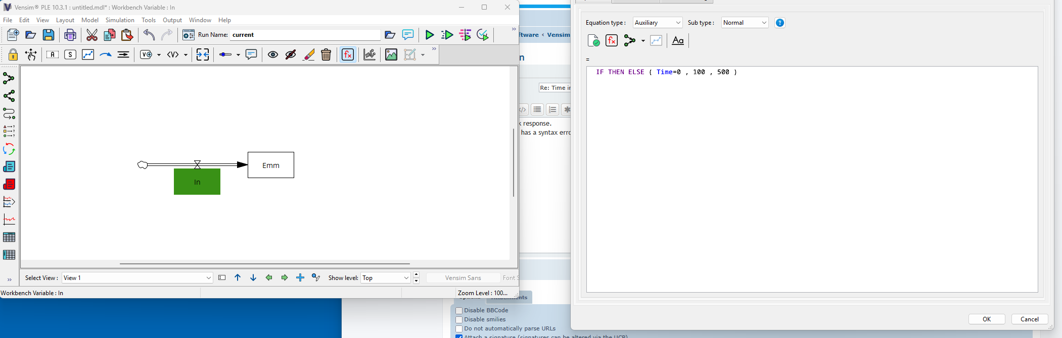Open a model file using folder icon
The height and width of the screenshot is (338, 1062).
coord(31,35)
